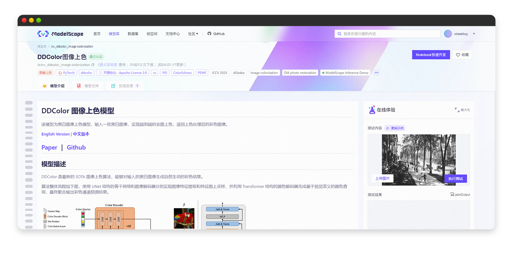This screenshot has width=513, height=256.
Task: Click the 模型库 breadcrumb link
Action: pos(42,46)
